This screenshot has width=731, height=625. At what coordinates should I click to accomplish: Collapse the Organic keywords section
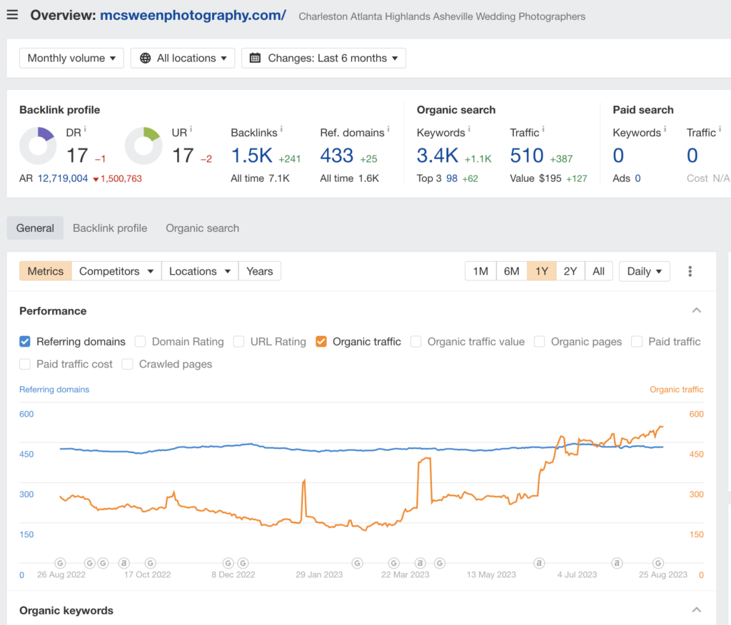(697, 610)
